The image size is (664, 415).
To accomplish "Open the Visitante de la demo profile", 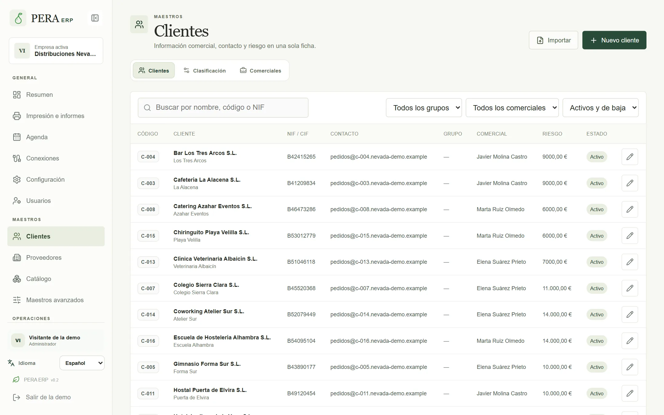I will point(56,340).
